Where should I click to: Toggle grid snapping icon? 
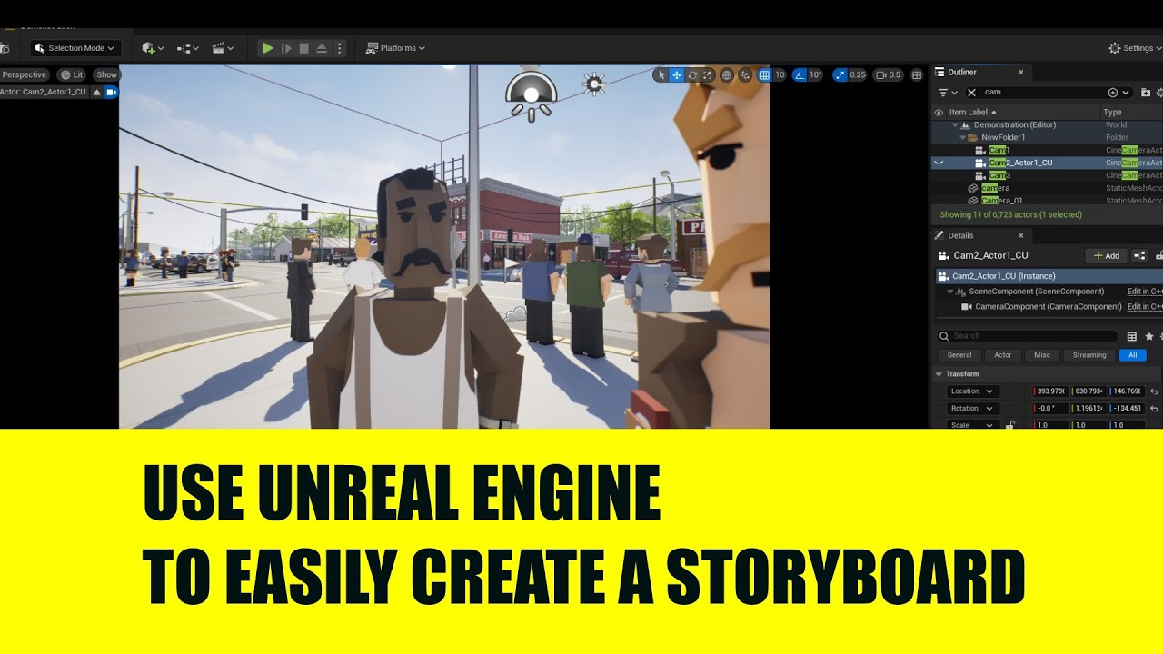click(765, 74)
